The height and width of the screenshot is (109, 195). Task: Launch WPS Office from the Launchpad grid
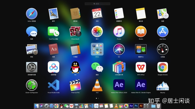point(141,67)
